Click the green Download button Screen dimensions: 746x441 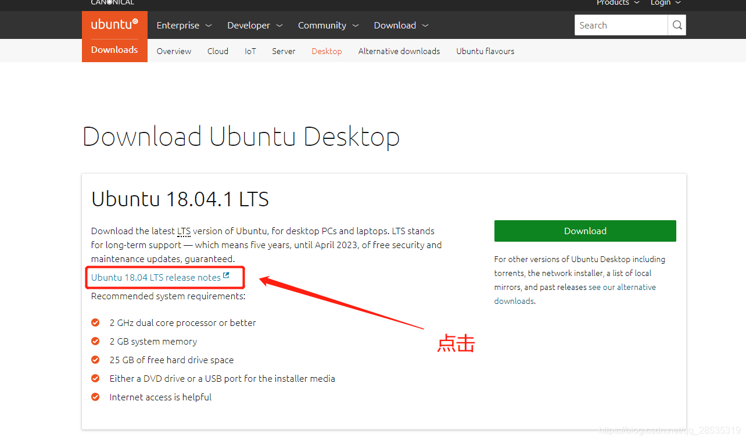pos(585,231)
